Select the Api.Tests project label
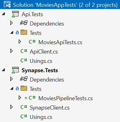This screenshot has height=122, width=120. tap(32, 14)
